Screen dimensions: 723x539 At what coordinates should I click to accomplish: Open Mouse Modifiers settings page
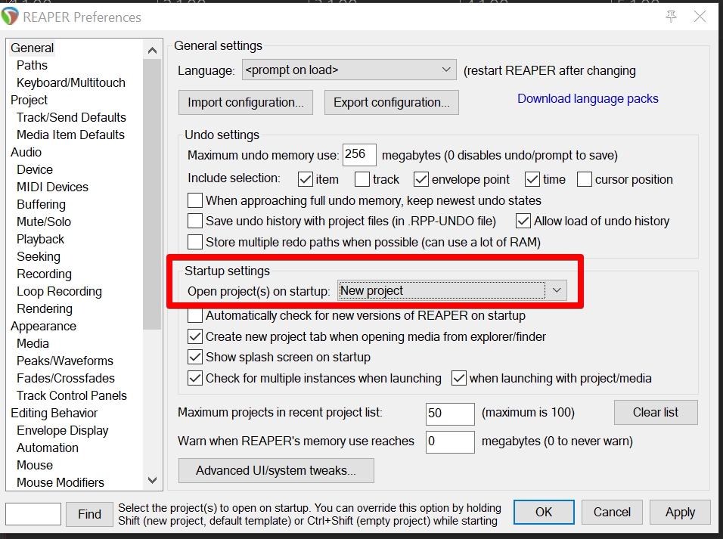pyautogui.click(x=61, y=483)
